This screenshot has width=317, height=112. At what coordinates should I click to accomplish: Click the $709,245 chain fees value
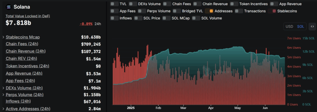click(x=91, y=44)
